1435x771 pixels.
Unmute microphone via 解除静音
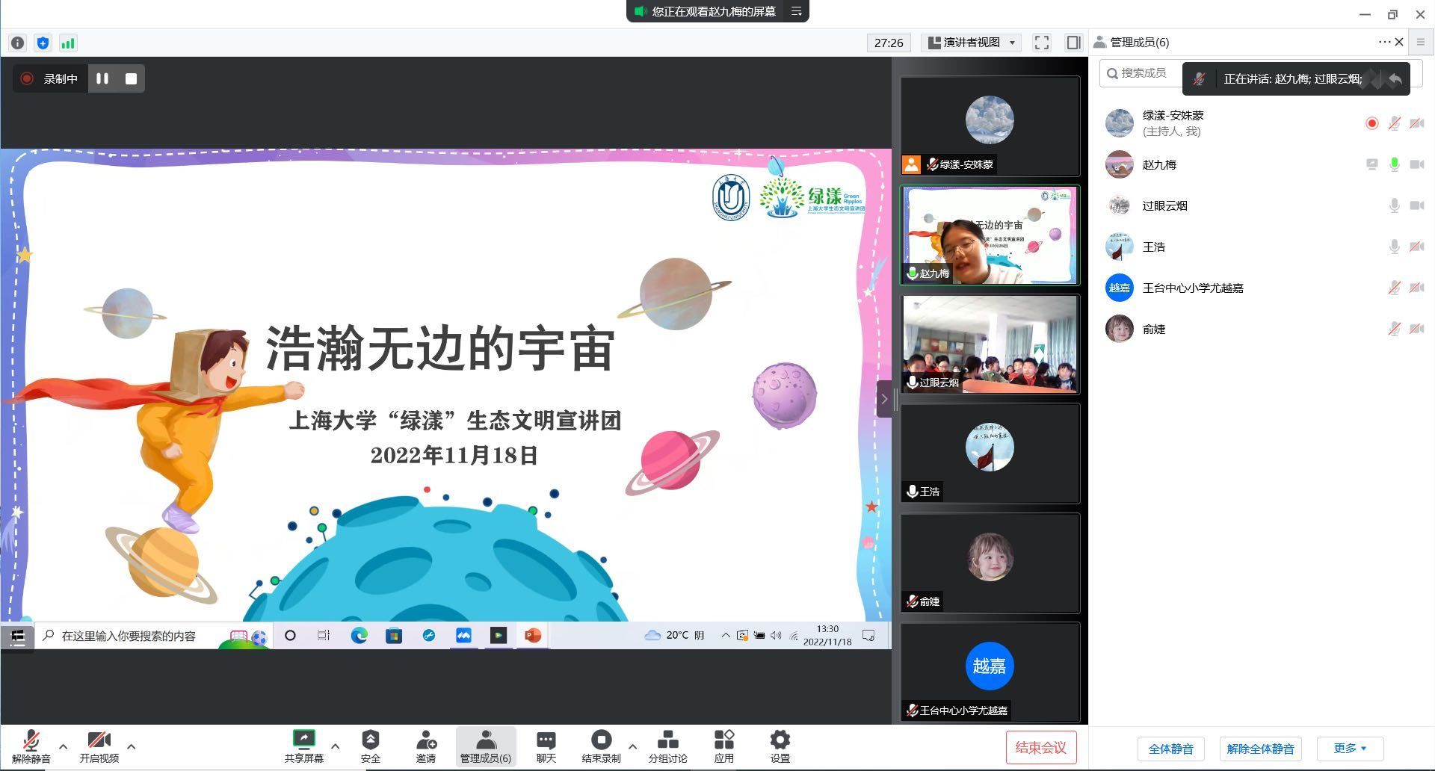pyautogui.click(x=31, y=740)
